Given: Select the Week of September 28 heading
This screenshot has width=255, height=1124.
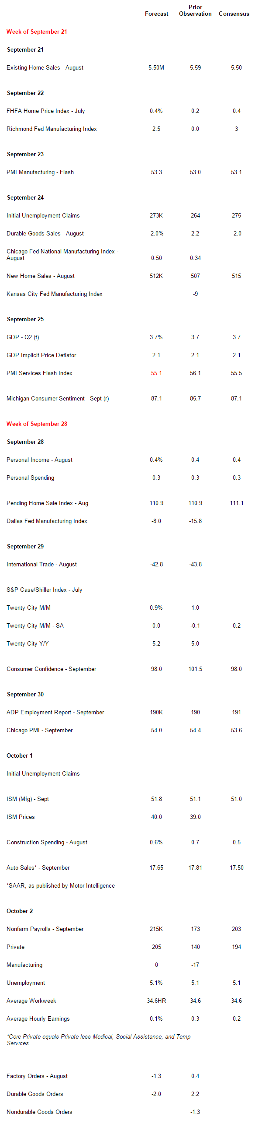Looking at the screenshot, I should click(x=37, y=424).
